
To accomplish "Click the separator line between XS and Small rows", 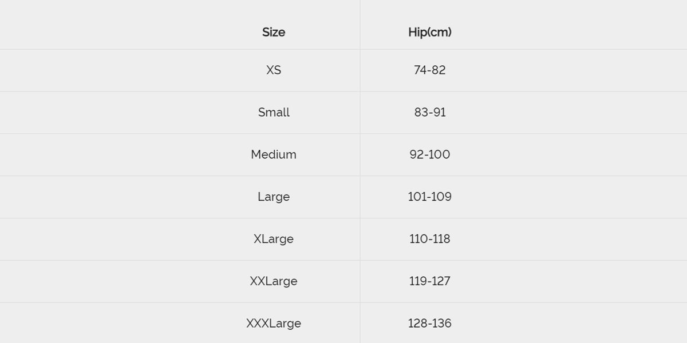I will (172, 91).
